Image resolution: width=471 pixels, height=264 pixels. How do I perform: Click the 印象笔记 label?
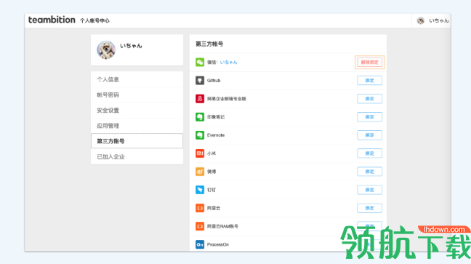tap(216, 117)
